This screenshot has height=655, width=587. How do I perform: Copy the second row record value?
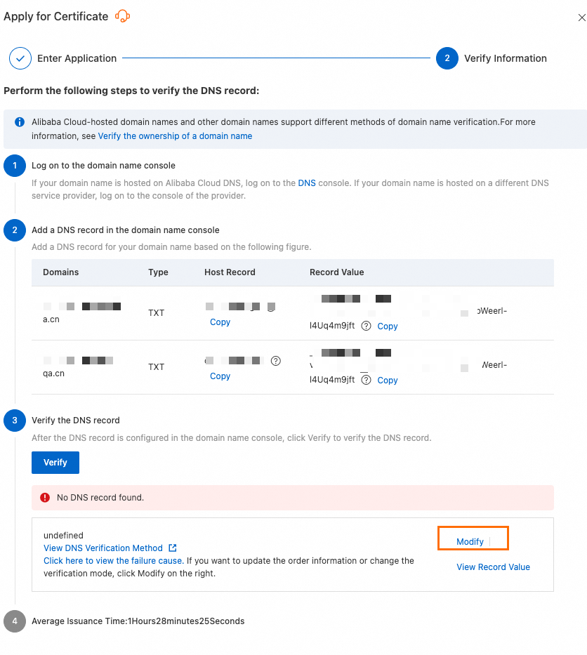point(388,381)
